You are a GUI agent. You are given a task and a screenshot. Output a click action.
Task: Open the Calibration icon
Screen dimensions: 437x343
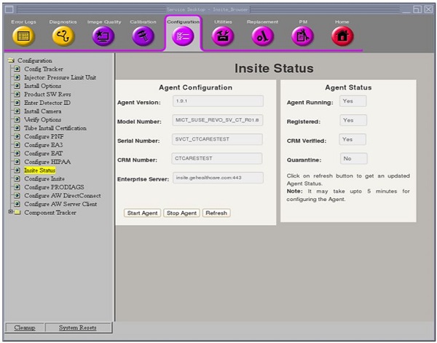pos(143,36)
